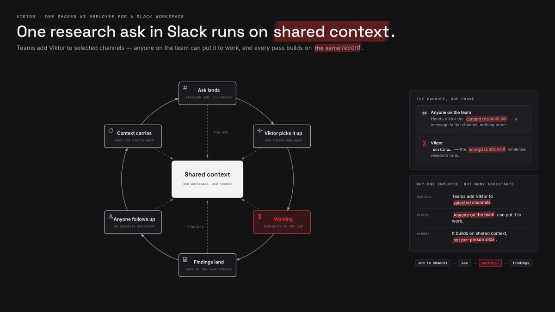Click 'Context carries' node title
Viewport: 555px width, 312px height.
[134, 133]
